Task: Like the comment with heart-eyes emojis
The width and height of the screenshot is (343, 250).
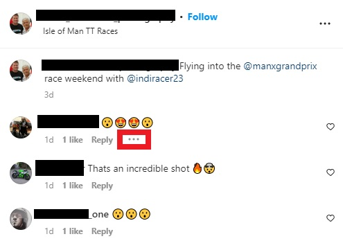Action: pos(331,127)
